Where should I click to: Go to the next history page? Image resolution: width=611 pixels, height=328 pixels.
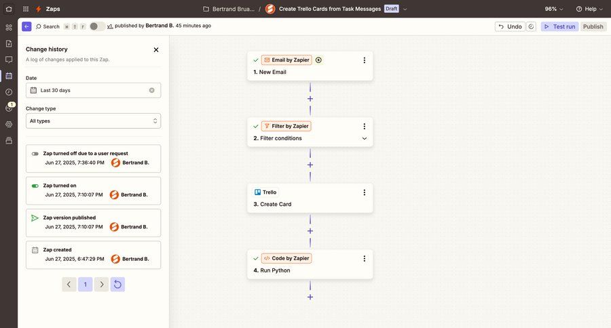[x=101, y=285]
